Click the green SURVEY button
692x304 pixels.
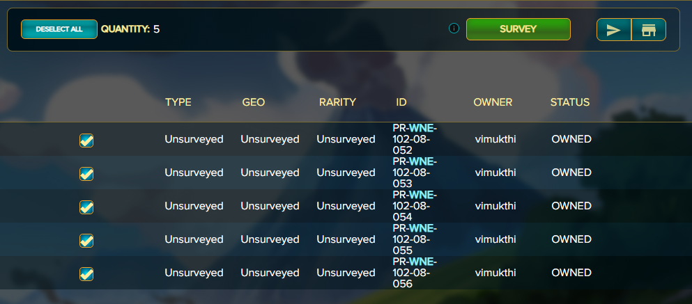[x=518, y=29]
